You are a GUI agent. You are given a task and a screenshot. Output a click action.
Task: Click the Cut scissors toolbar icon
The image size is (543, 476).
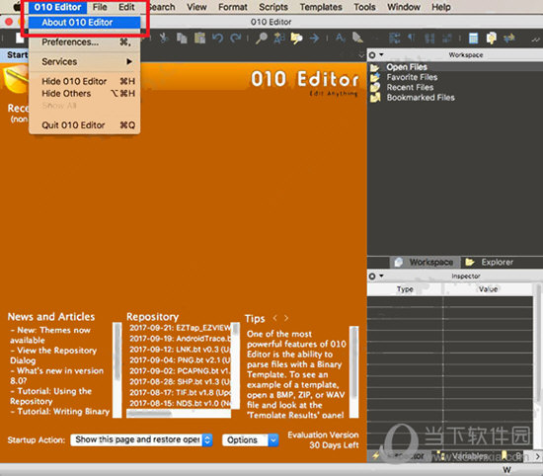164,38
